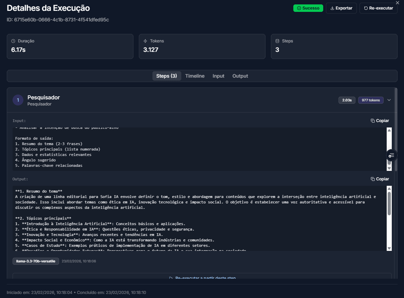This screenshot has height=298, width=404.
Task: Click the lightning icon beside Tokens
Action: click(145, 41)
